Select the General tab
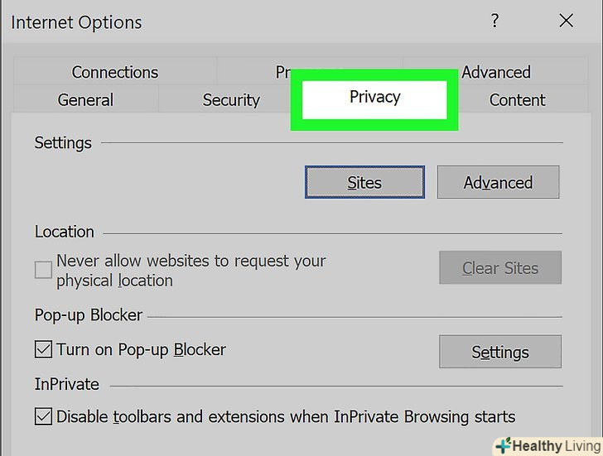 85,100
